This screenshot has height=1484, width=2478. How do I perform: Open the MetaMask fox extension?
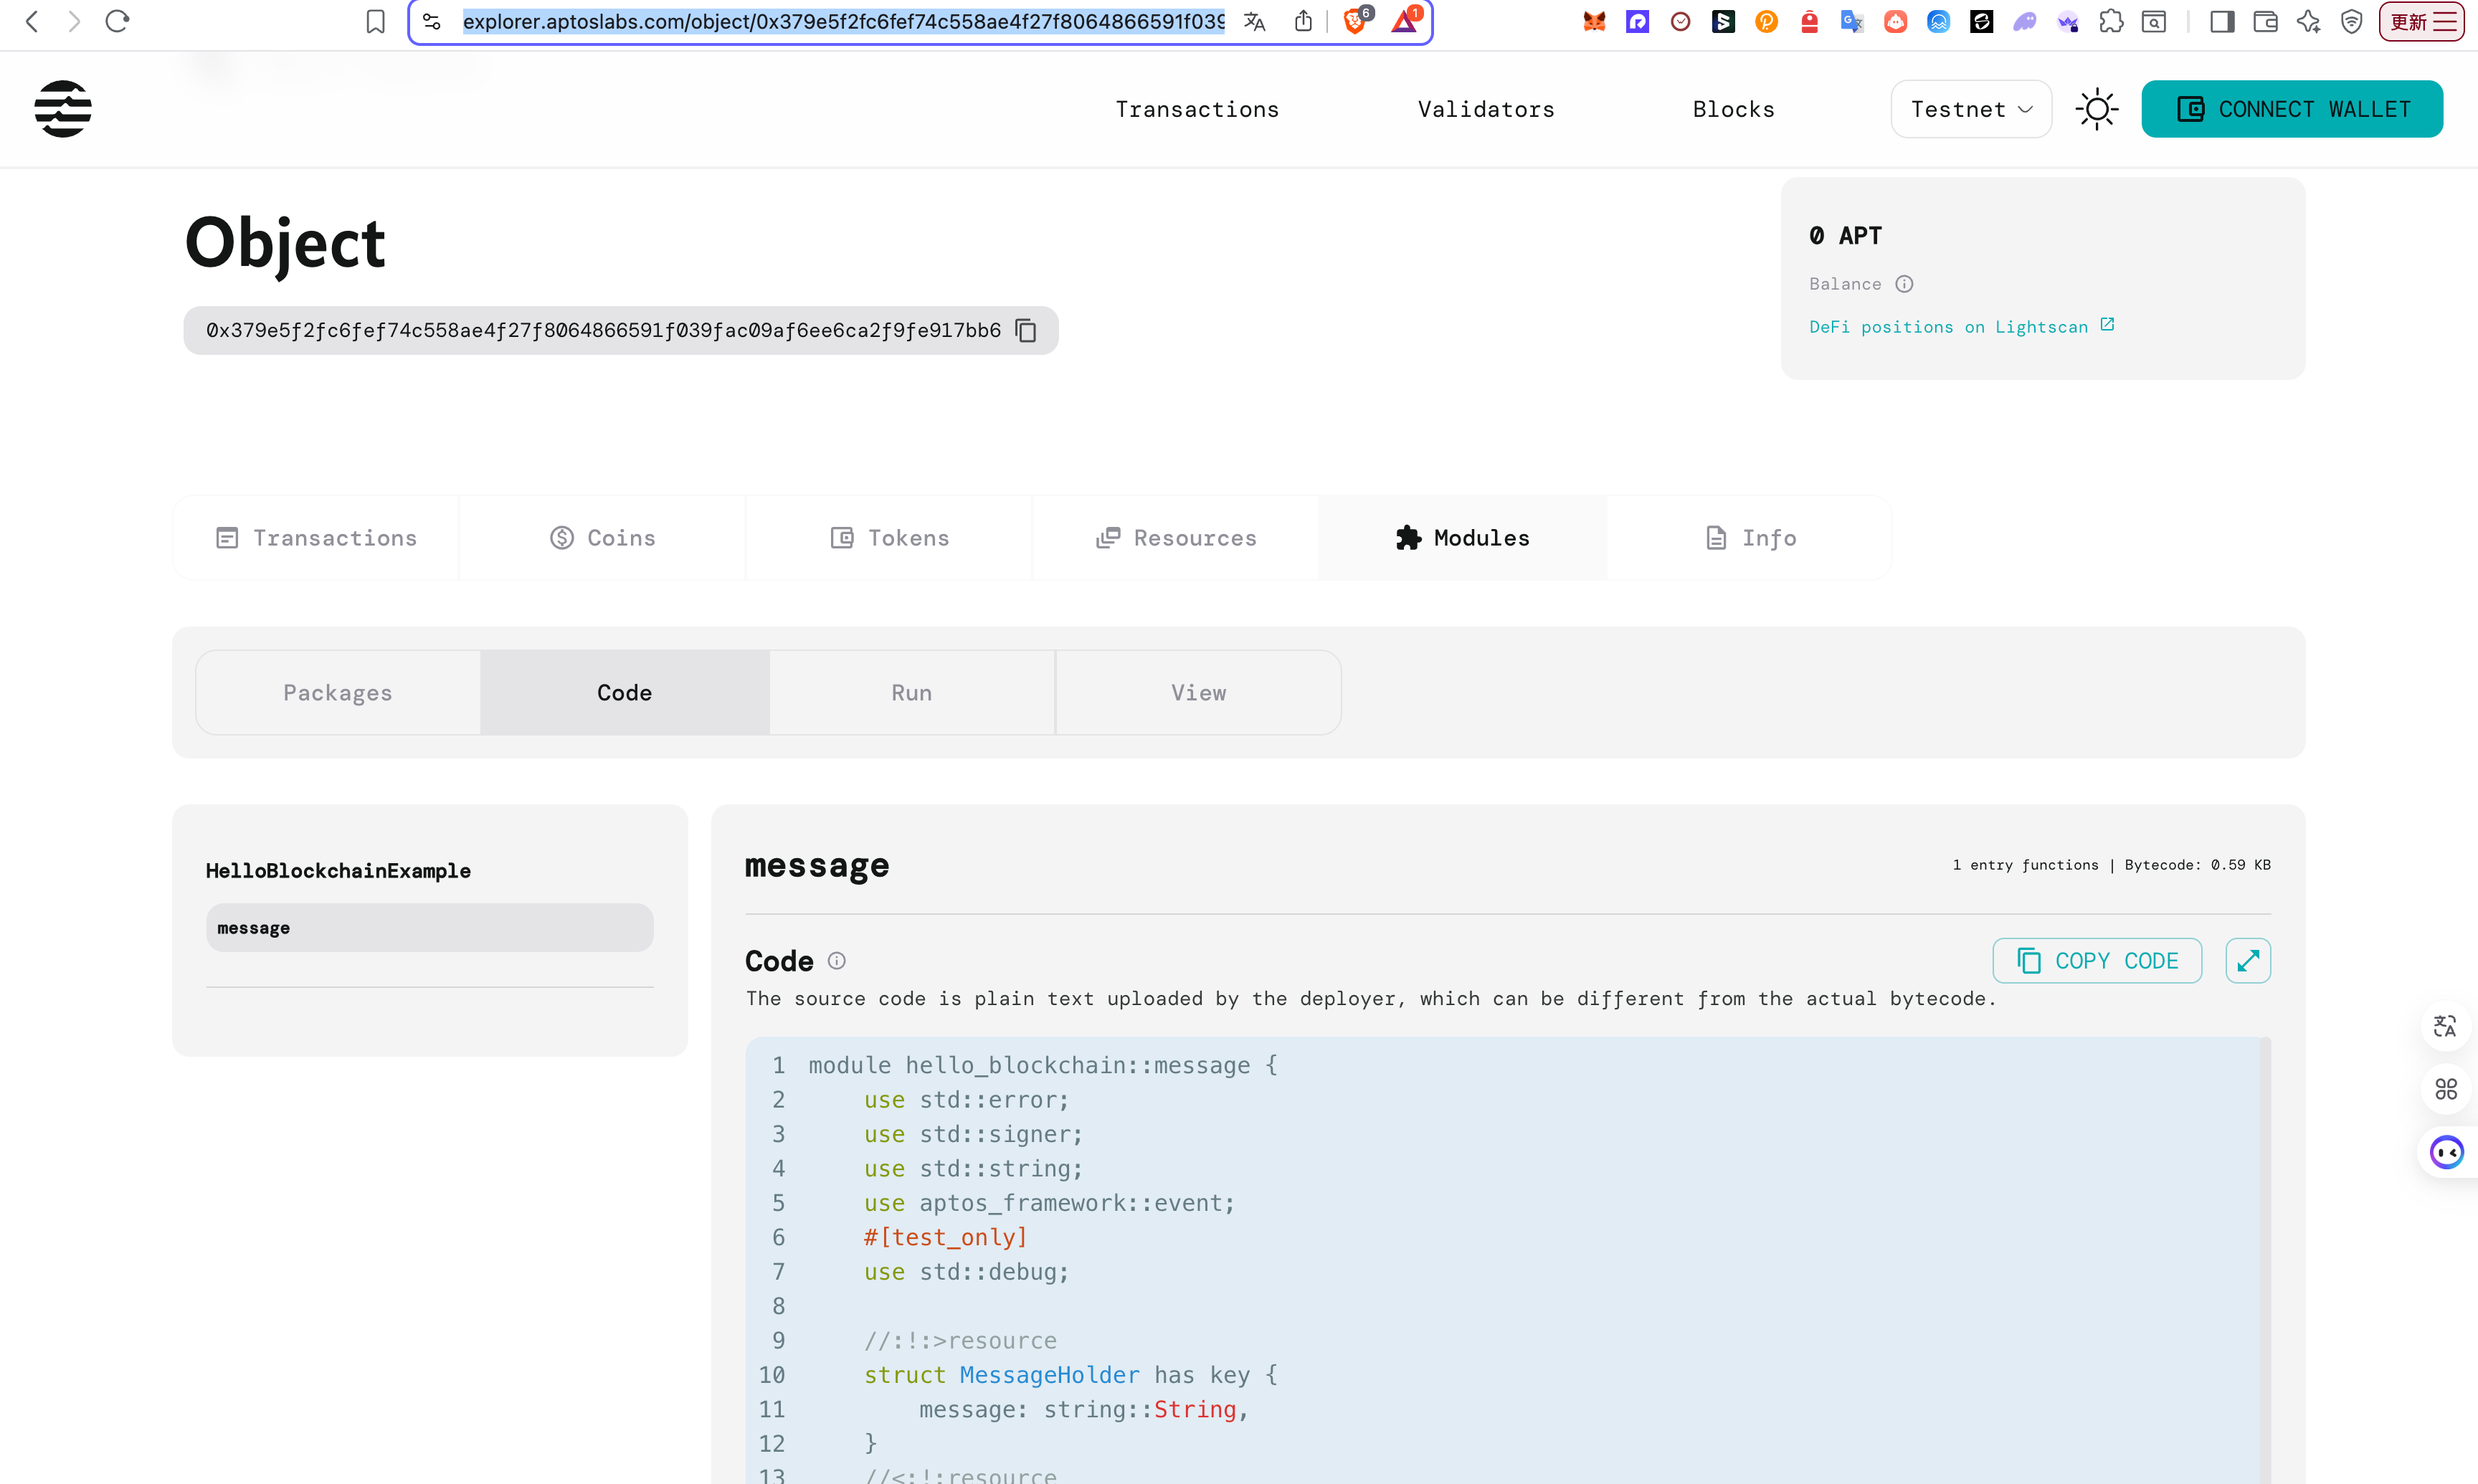tap(1594, 21)
